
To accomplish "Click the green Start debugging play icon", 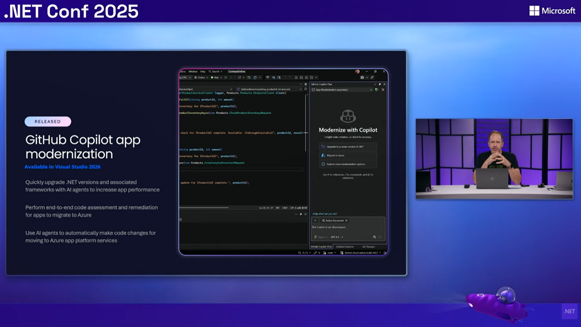I will [212, 77].
